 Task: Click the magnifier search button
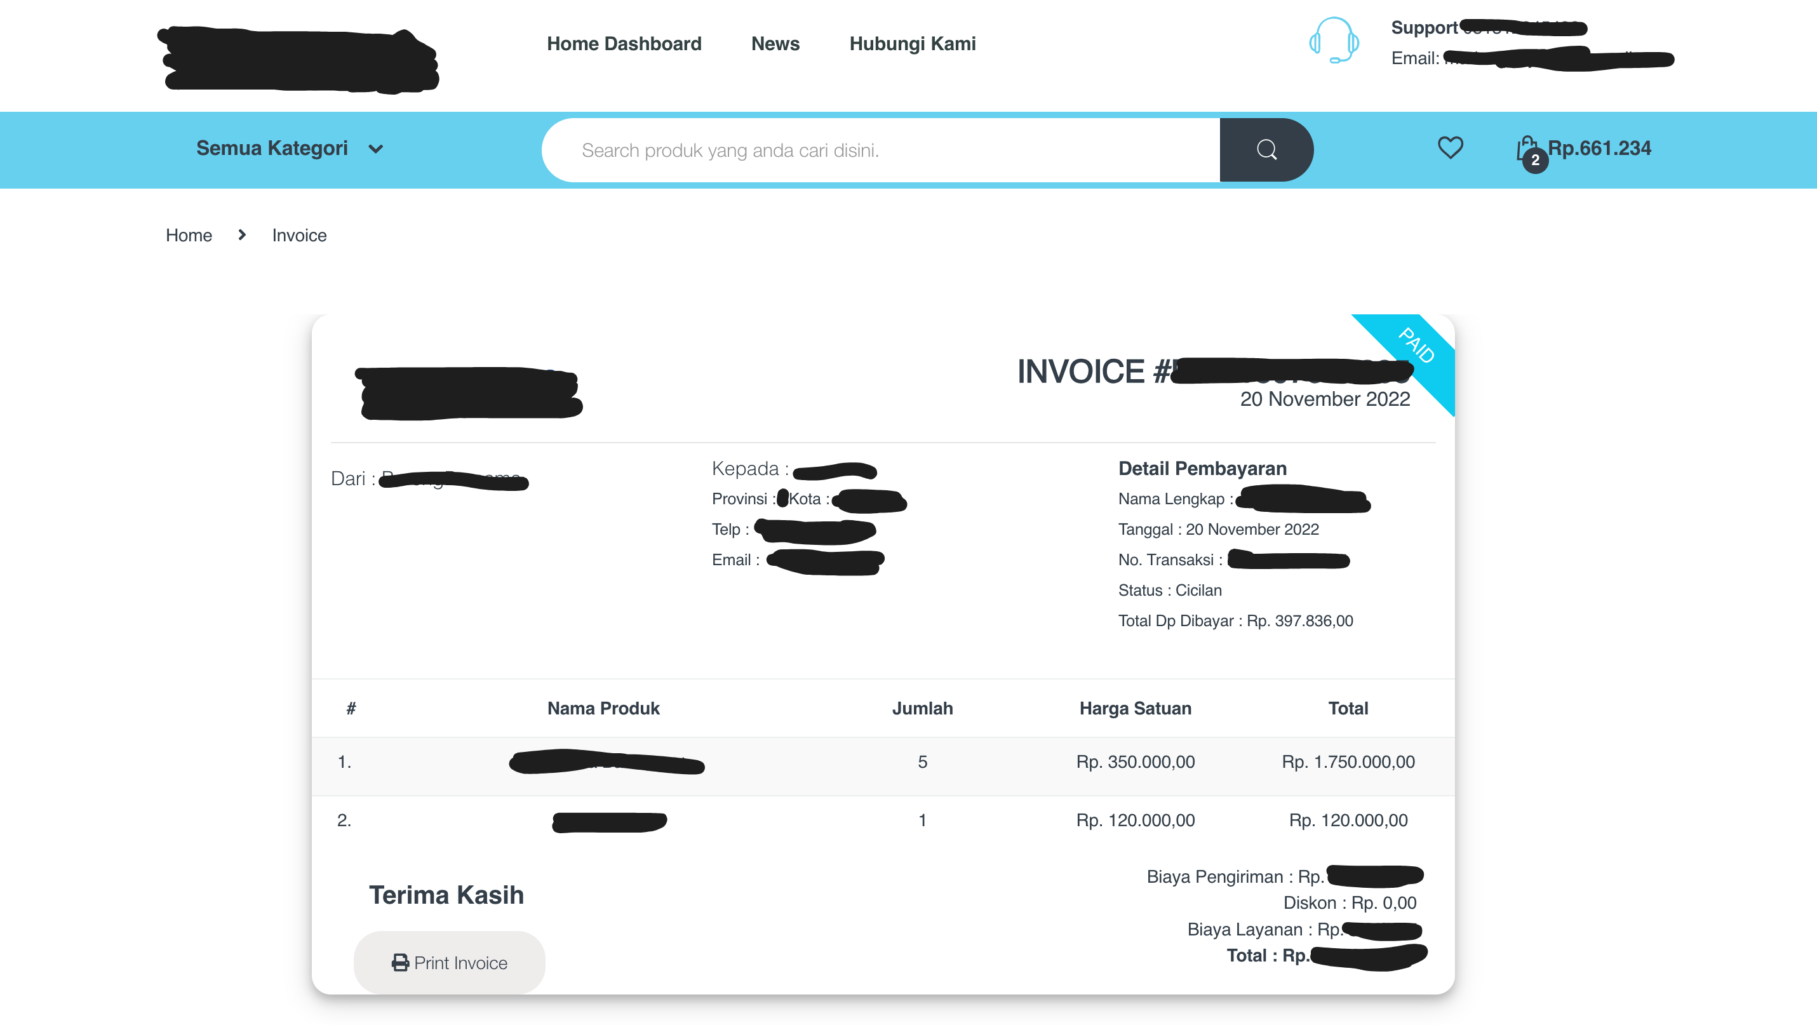[x=1266, y=149]
